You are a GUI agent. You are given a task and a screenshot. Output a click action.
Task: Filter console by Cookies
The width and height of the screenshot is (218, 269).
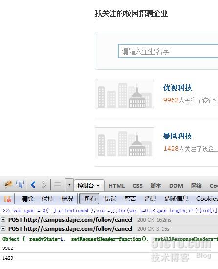point(207,199)
